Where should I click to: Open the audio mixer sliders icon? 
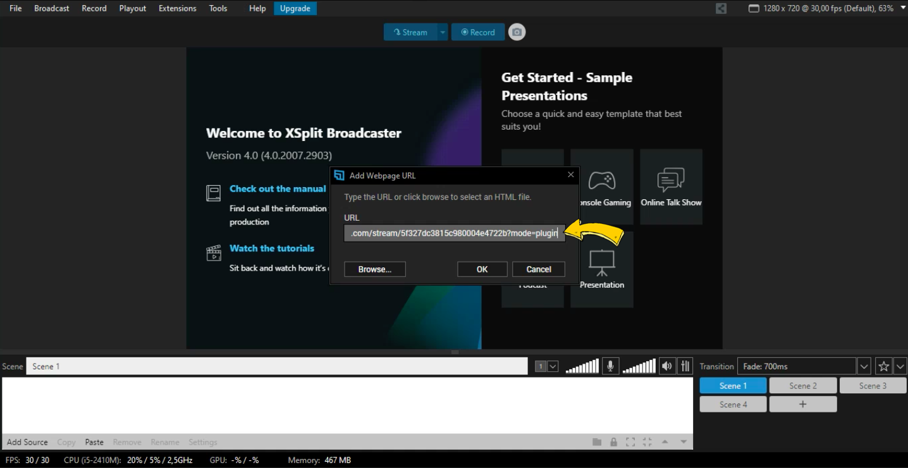coord(685,366)
